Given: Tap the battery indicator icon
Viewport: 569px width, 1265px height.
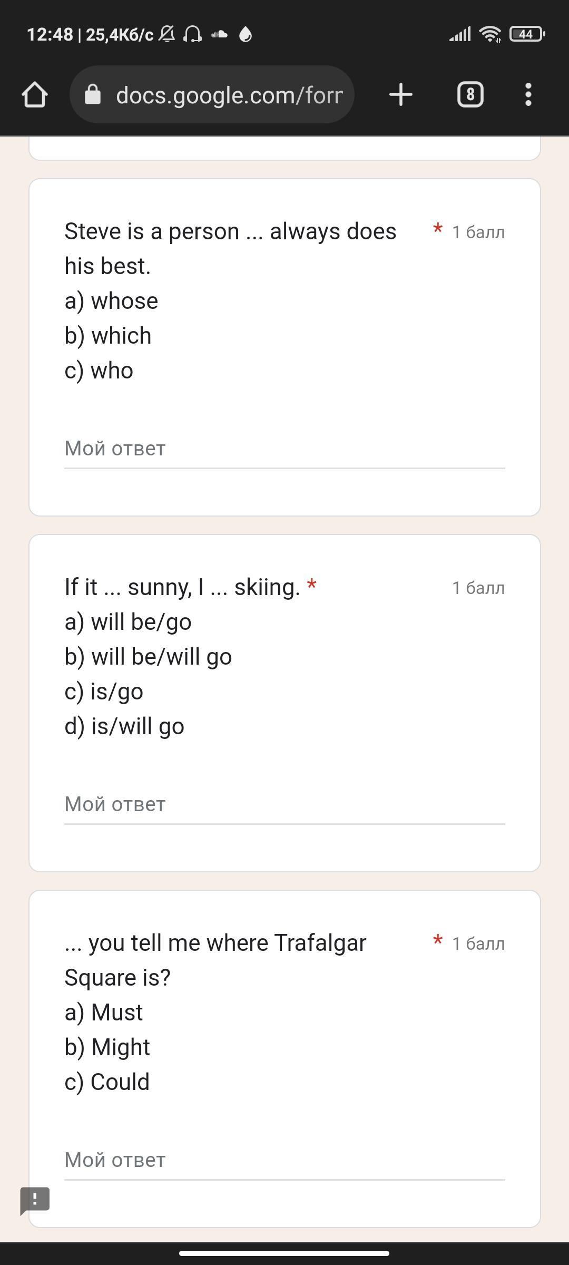Looking at the screenshot, I should pos(527,34).
